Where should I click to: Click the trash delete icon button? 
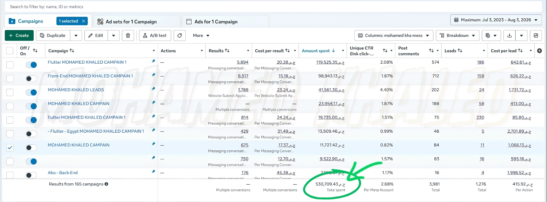tap(128, 35)
